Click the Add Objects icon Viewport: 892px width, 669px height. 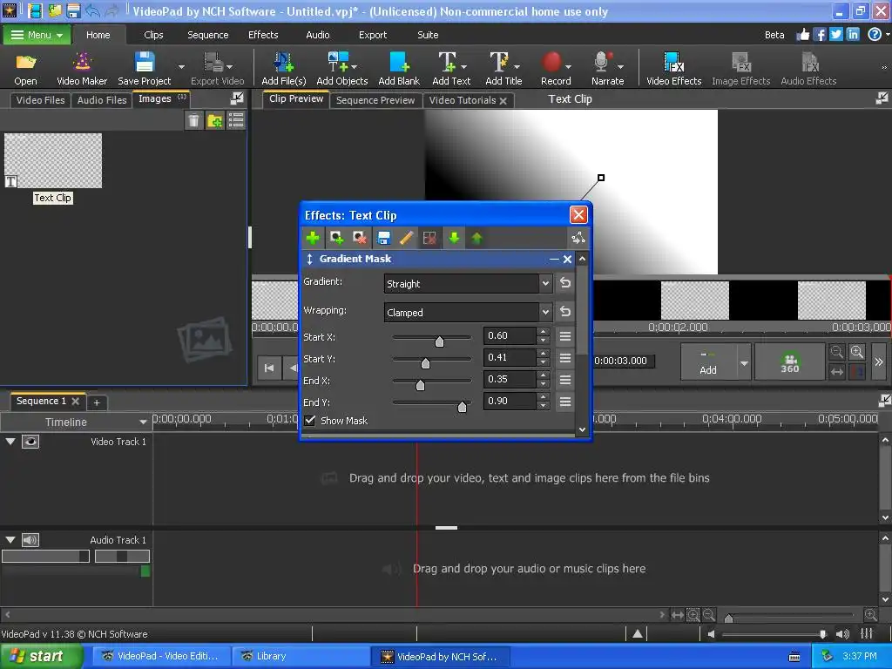point(338,62)
